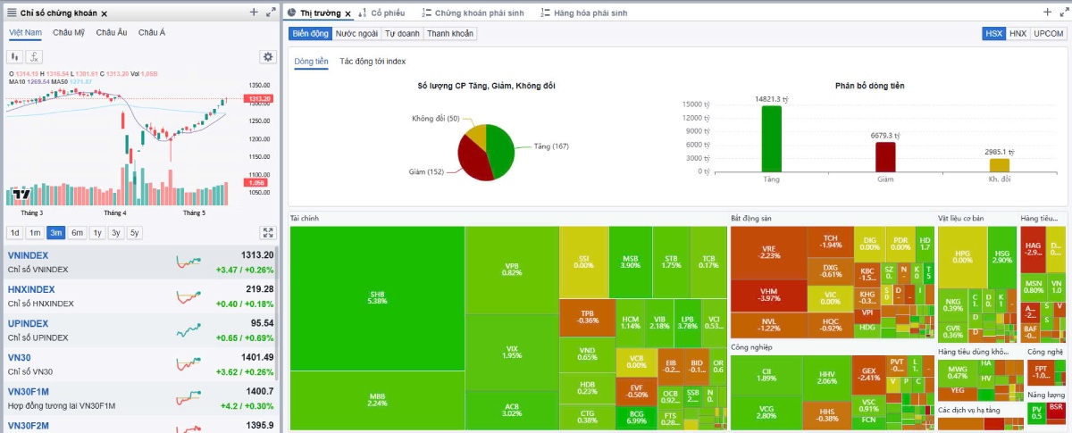Viewport: 1072px width, 433px height.
Task: Open the fx indicators menu
Action: (x=35, y=56)
